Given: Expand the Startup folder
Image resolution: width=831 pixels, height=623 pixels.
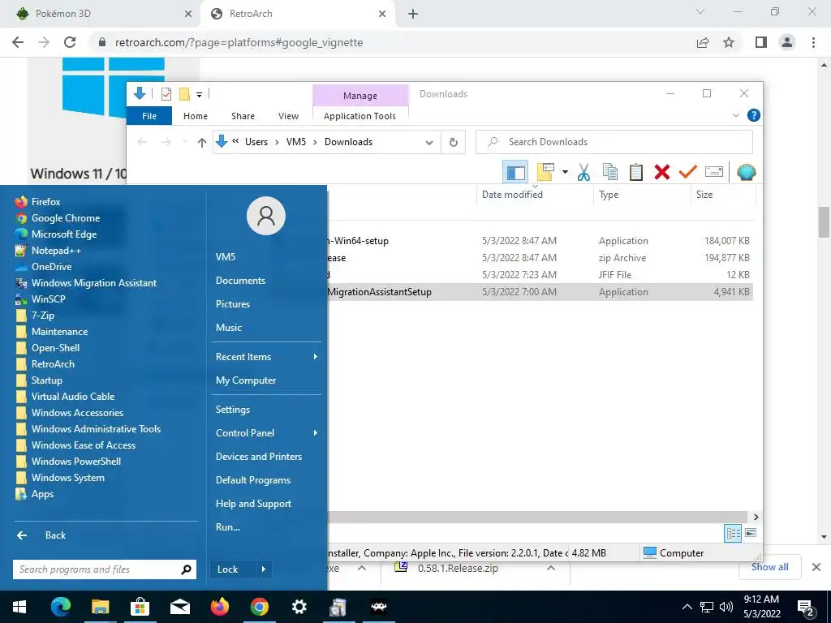Looking at the screenshot, I should (x=46, y=380).
